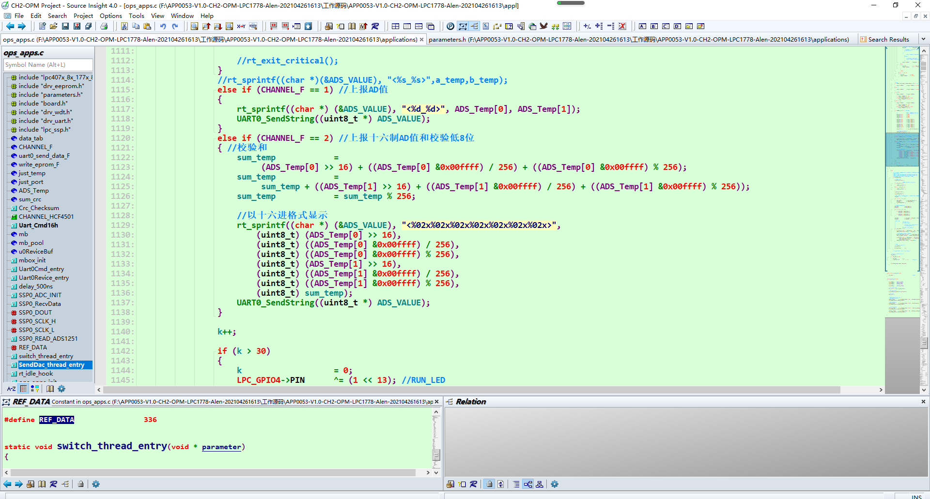Toggle A-Z sort in symbol panel
The width and height of the screenshot is (930, 499).
(11, 389)
